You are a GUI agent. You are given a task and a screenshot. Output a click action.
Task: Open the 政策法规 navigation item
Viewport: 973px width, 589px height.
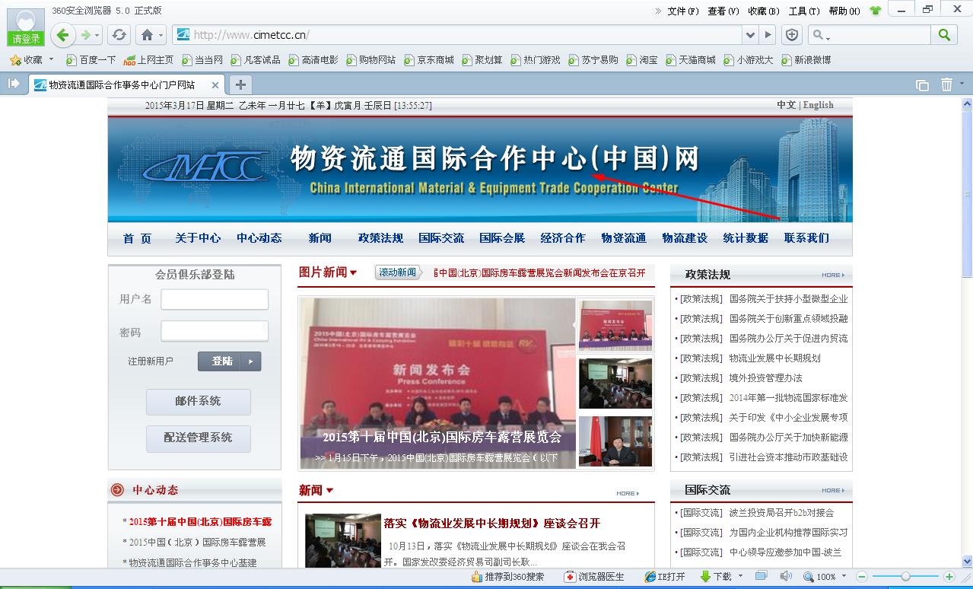pyautogui.click(x=380, y=238)
